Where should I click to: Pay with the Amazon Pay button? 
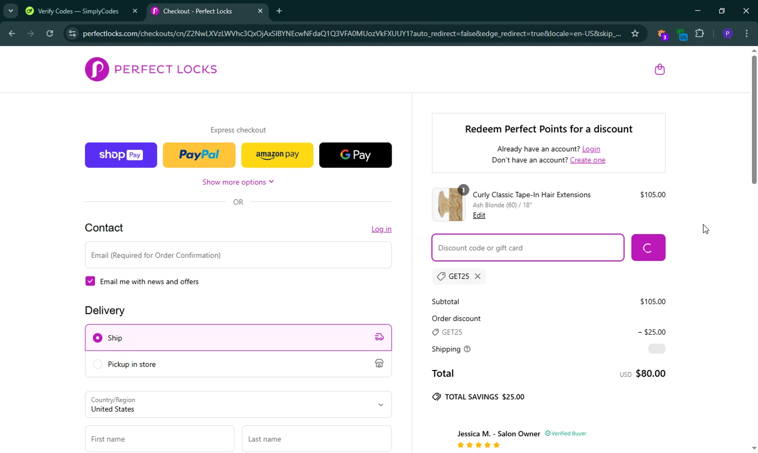(277, 155)
